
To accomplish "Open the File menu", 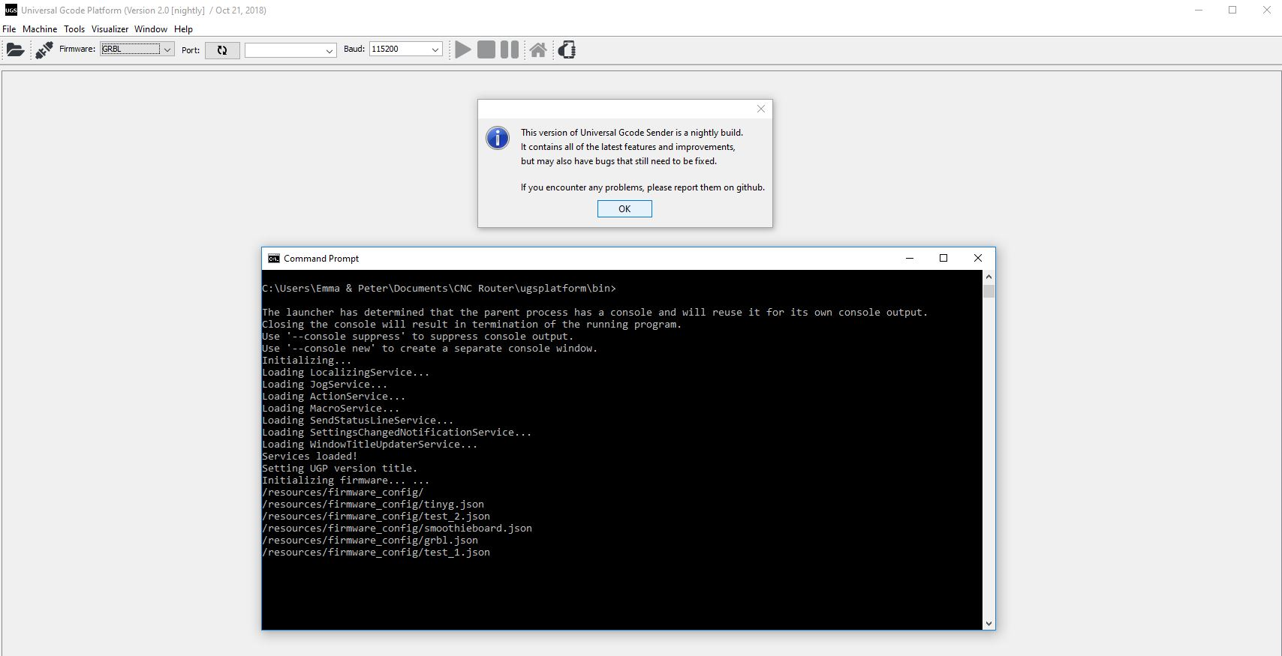I will tap(9, 29).
